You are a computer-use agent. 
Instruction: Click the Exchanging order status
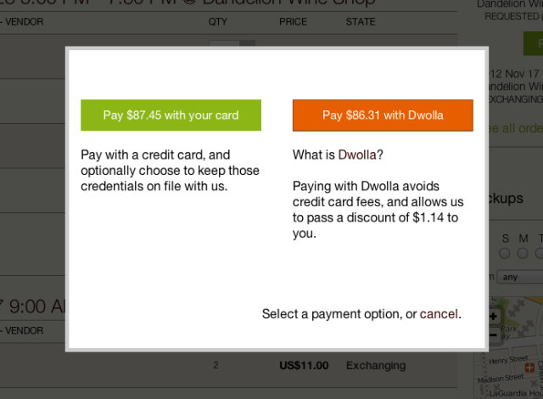[x=376, y=366]
